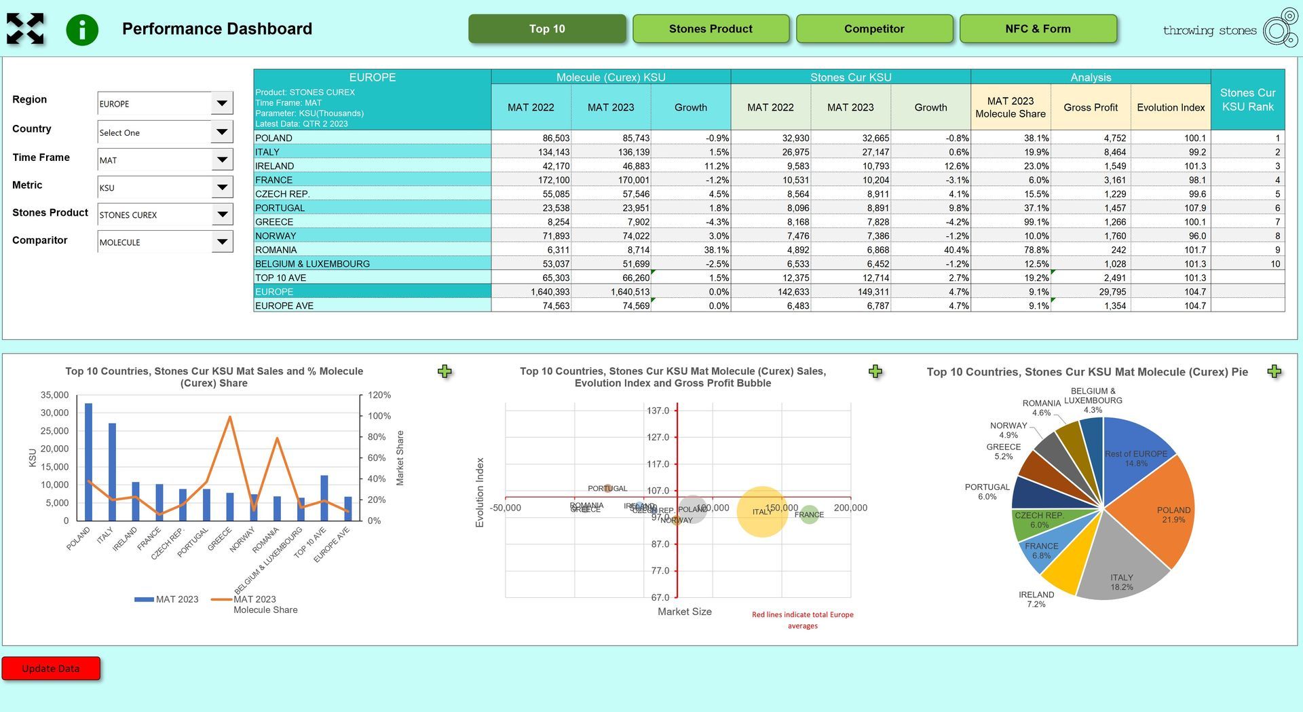Expand the bar chart with green plus
The width and height of the screenshot is (1303, 712).
[x=445, y=371]
